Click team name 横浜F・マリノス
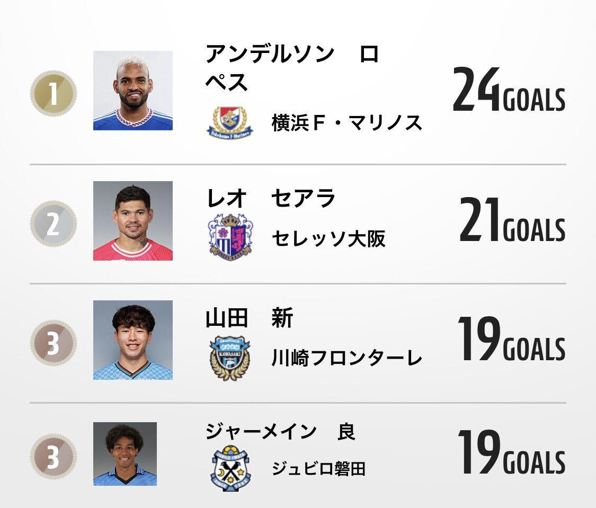The width and height of the screenshot is (596, 508). coord(346,123)
